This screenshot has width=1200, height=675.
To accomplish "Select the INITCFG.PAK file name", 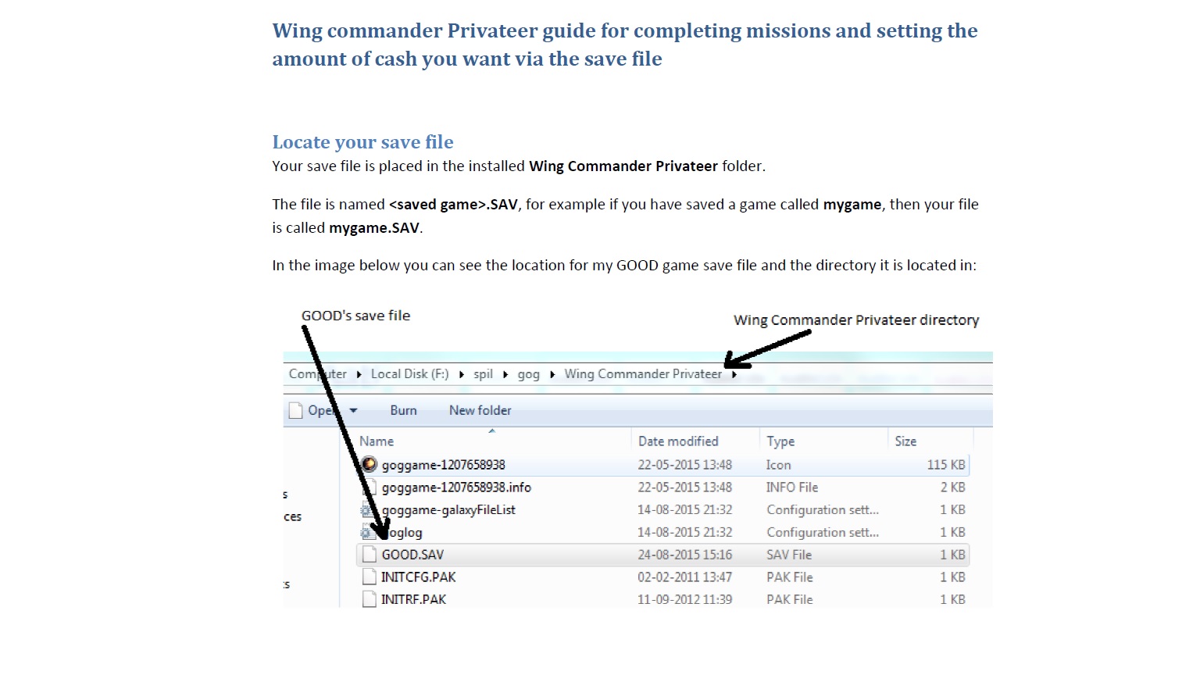I will tap(418, 577).
